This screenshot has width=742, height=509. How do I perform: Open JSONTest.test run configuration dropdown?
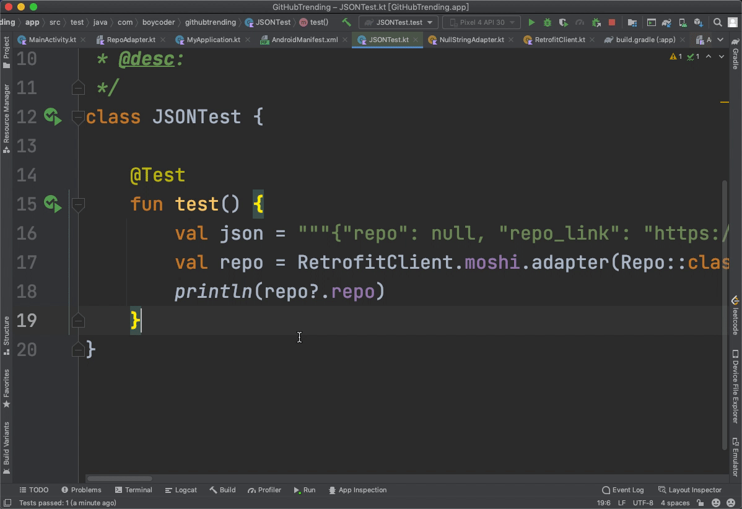tap(398, 22)
